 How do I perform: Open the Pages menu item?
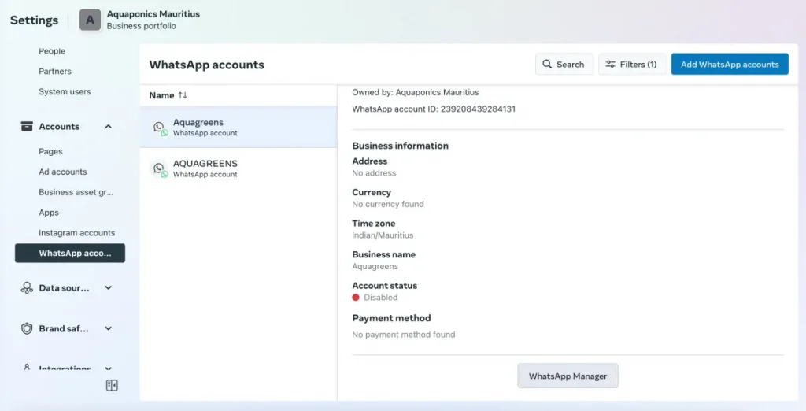[x=50, y=151]
